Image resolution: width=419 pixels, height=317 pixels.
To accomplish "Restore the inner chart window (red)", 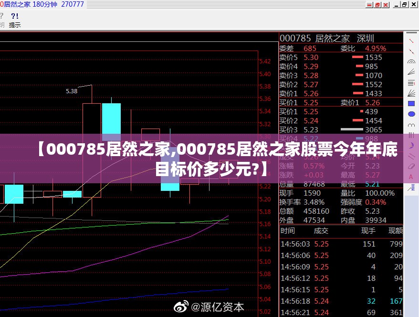I will pyautogui.click(x=377, y=5).
